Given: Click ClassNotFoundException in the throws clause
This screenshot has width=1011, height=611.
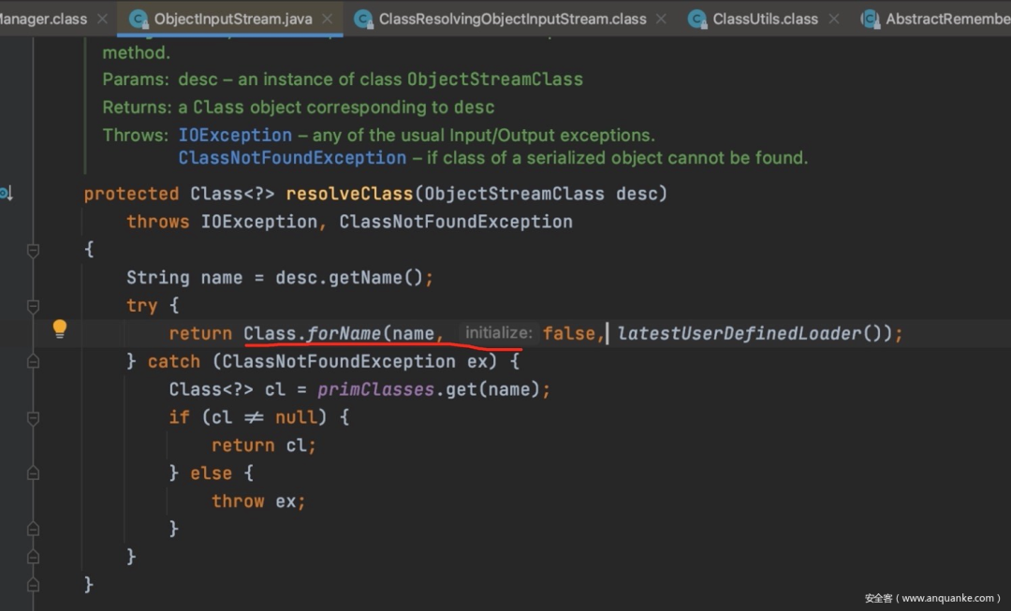Looking at the screenshot, I should click(456, 222).
